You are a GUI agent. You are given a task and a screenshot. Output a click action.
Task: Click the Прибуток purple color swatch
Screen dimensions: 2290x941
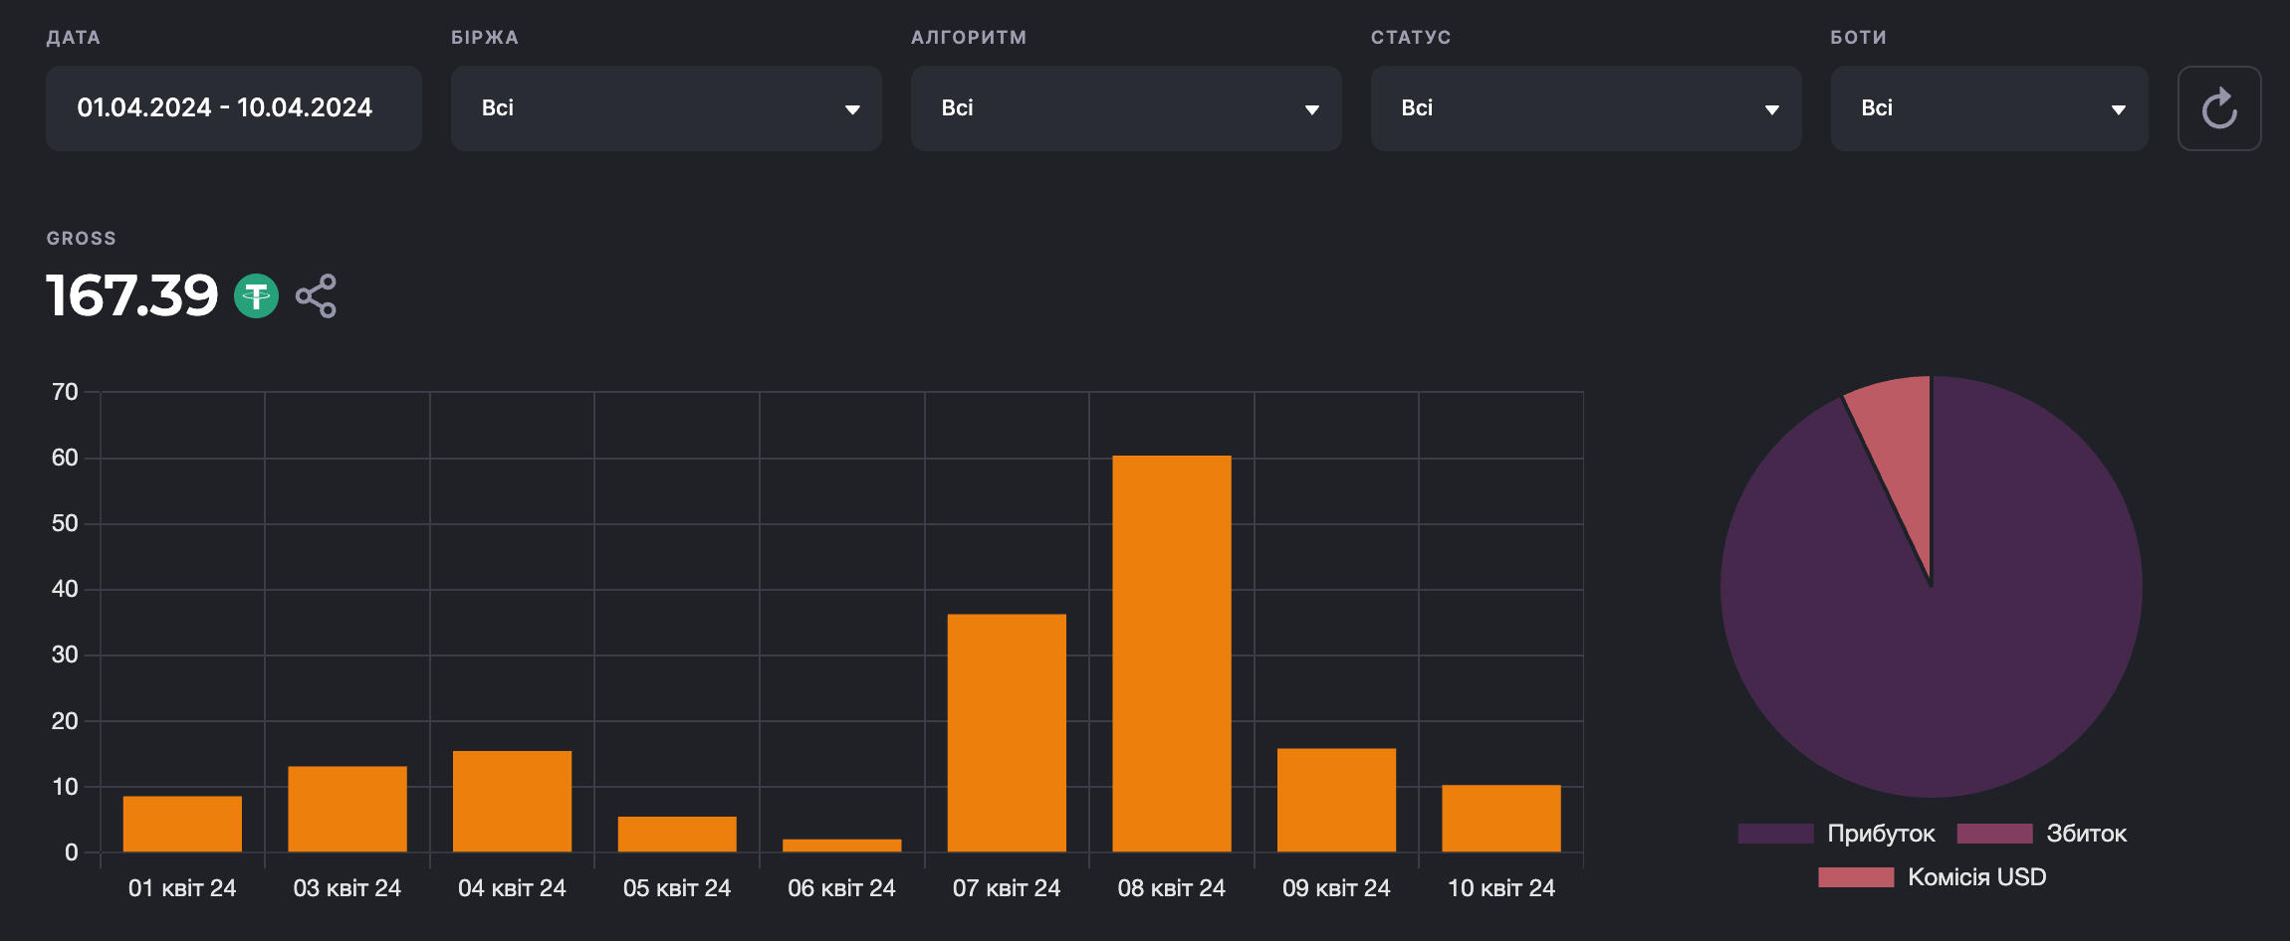point(1775,834)
